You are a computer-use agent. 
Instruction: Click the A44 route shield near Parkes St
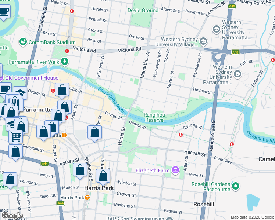pos(45,164)
